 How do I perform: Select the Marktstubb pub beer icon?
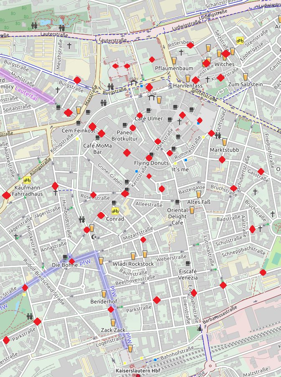[225, 142]
